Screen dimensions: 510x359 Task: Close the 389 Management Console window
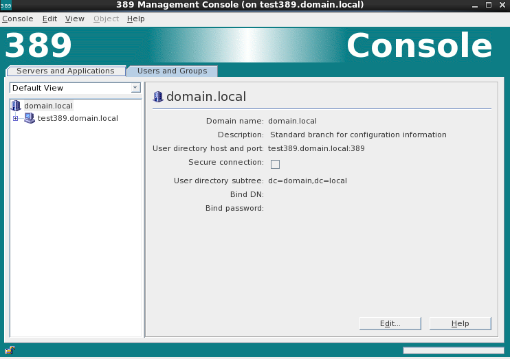click(502, 5)
